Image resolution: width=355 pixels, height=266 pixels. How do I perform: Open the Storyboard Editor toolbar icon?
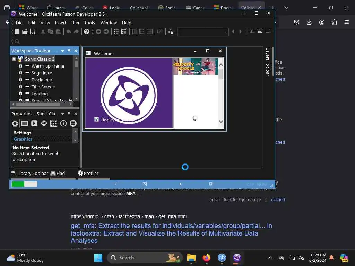click(116, 32)
